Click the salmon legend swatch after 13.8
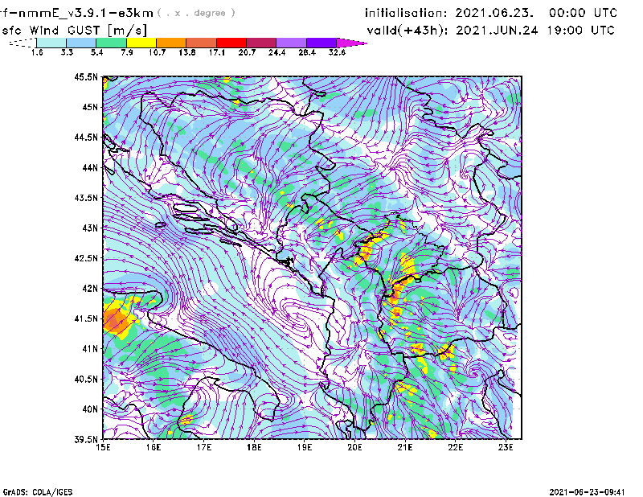 pos(202,43)
